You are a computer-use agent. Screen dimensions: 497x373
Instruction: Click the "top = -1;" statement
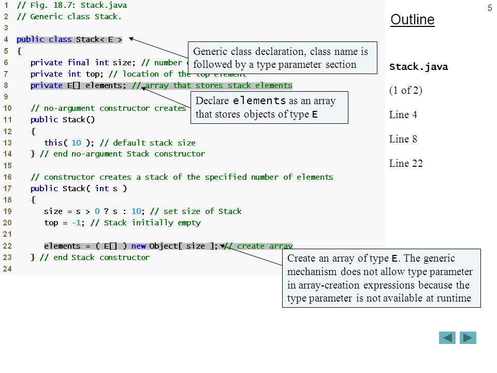(x=64, y=223)
